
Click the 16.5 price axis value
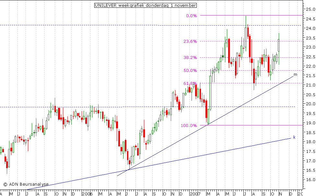pyautogui.click(x=310, y=170)
